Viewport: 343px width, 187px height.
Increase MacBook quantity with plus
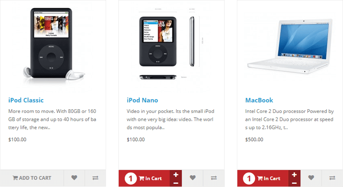(294, 175)
